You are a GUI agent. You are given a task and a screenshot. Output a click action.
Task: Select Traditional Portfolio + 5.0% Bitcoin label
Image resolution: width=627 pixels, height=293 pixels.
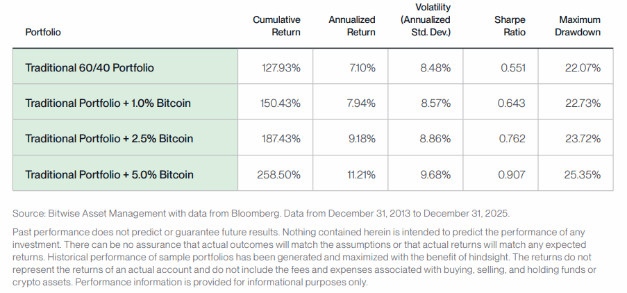[x=109, y=174]
